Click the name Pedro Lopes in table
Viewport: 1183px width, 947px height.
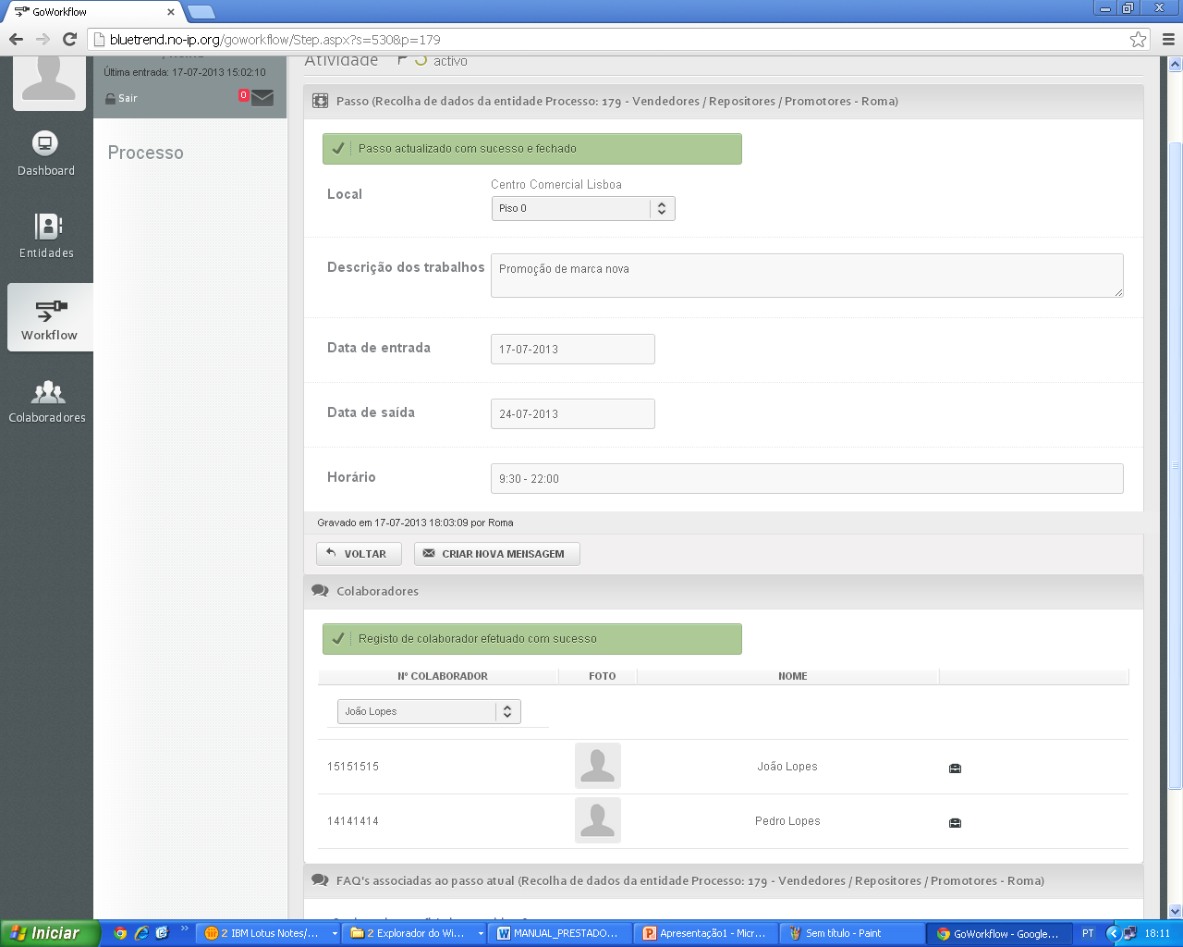pos(787,821)
